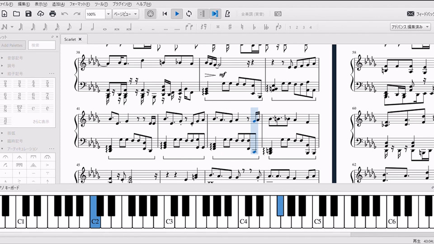
Task: Add double augmentation dot
Action: click(153, 28)
